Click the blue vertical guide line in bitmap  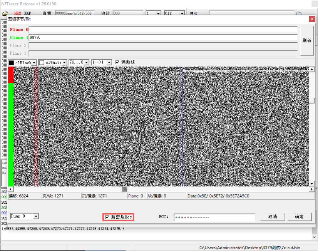pyautogui.click(x=182, y=126)
